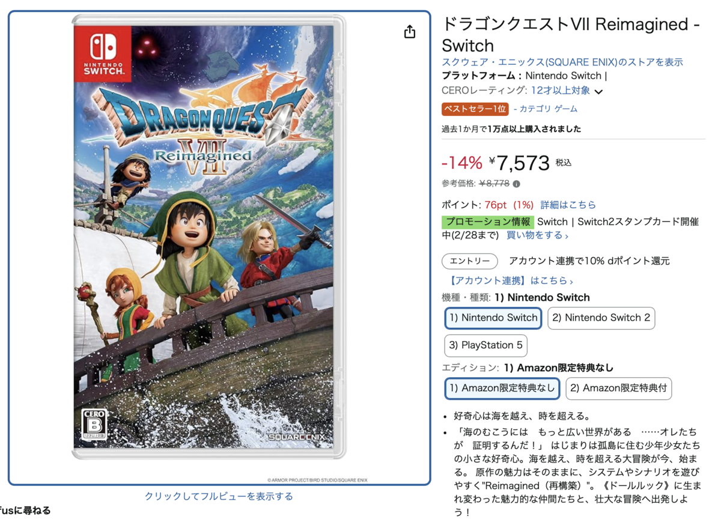
Task: Click the エントリー button
Action: coord(470,261)
